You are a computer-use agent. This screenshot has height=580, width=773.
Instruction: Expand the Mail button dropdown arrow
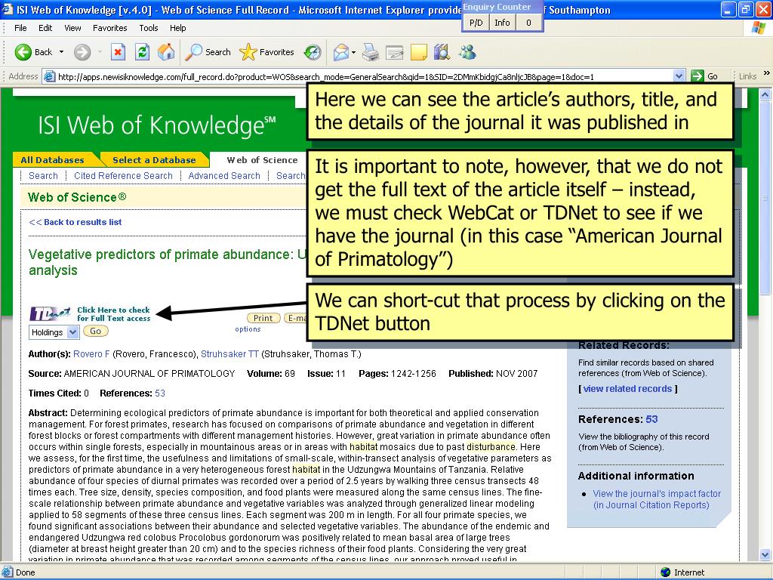(353, 52)
